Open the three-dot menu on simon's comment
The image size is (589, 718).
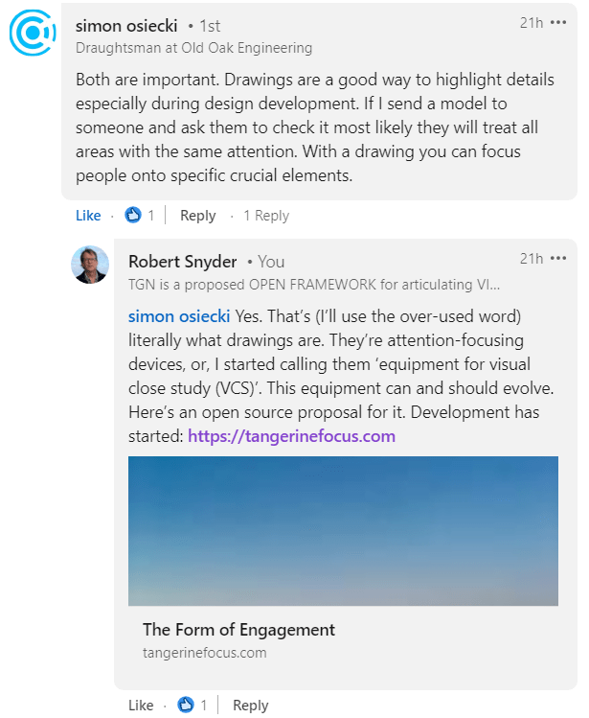point(558,22)
